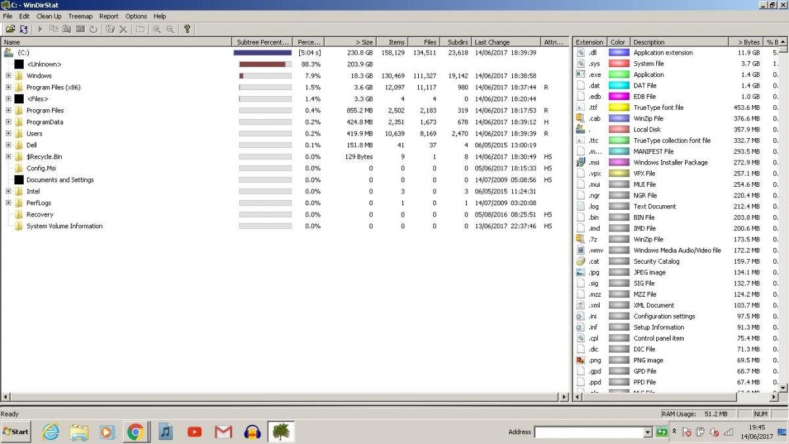This screenshot has width=789, height=444.
Task: Open YouTube shortcut on the taskbar
Action: [x=195, y=432]
